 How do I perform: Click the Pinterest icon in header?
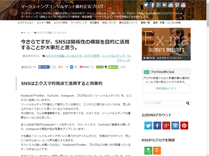click(177, 5)
